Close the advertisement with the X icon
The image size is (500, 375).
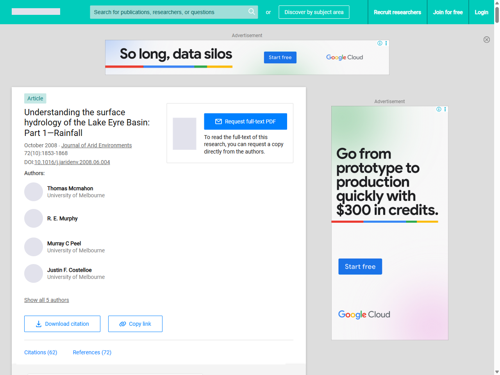(x=486, y=39)
